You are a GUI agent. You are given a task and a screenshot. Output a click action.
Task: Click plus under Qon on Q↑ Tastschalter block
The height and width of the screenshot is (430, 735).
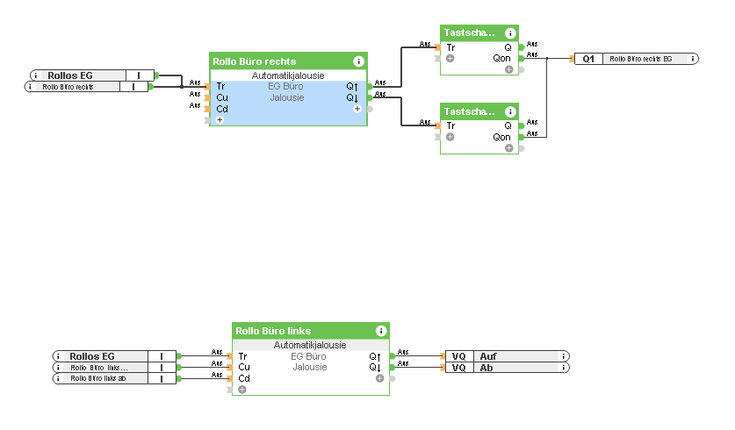(x=509, y=69)
